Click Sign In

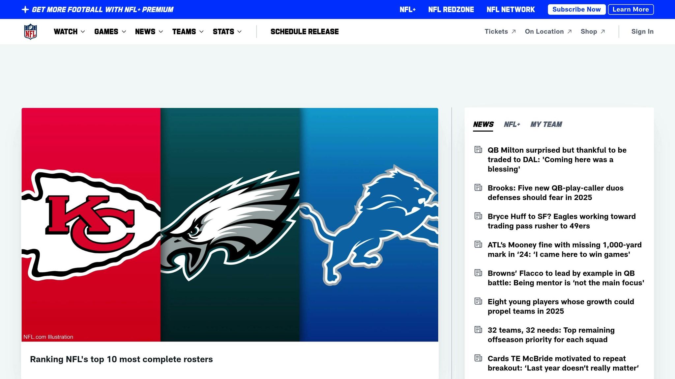coord(642,32)
